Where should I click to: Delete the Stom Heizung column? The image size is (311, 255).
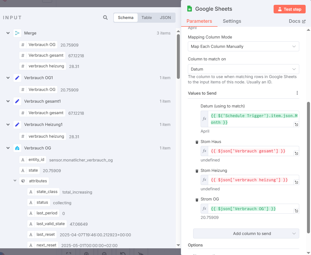(x=197, y=171)
